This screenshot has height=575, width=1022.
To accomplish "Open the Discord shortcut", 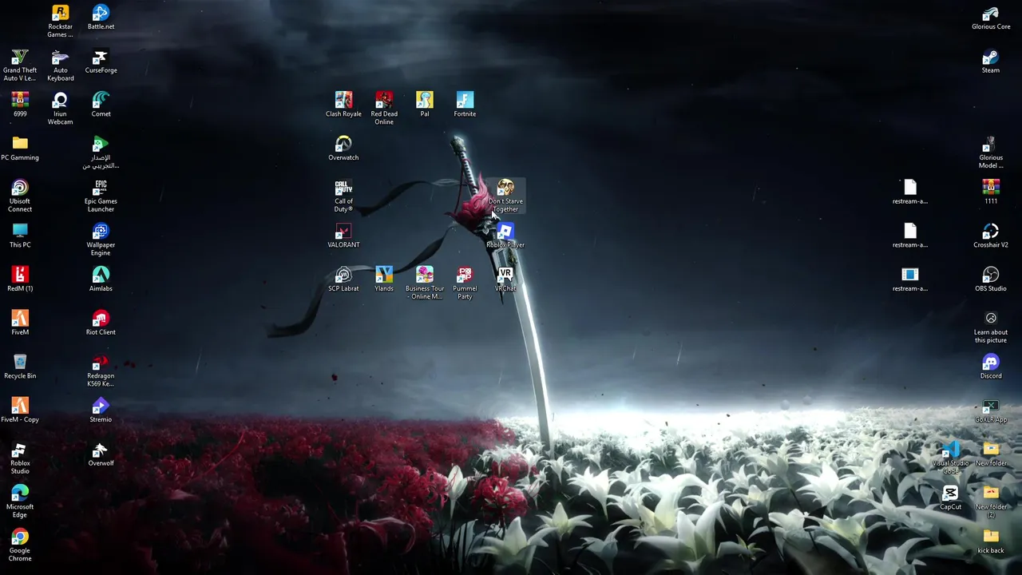I will [991, 366].
